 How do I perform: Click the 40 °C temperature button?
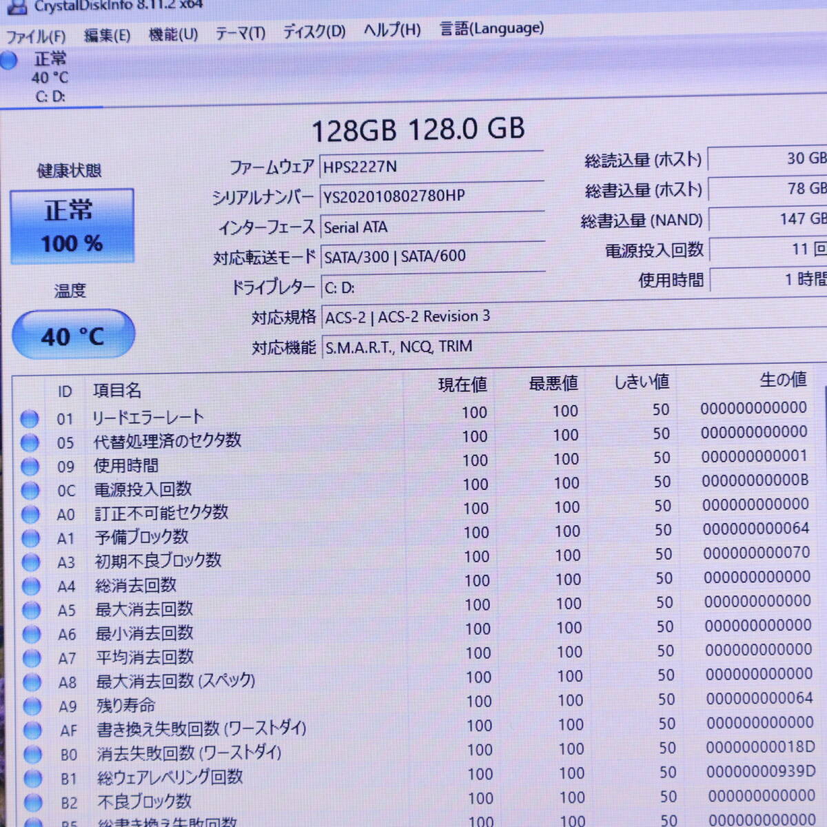(x=72, y=334)
